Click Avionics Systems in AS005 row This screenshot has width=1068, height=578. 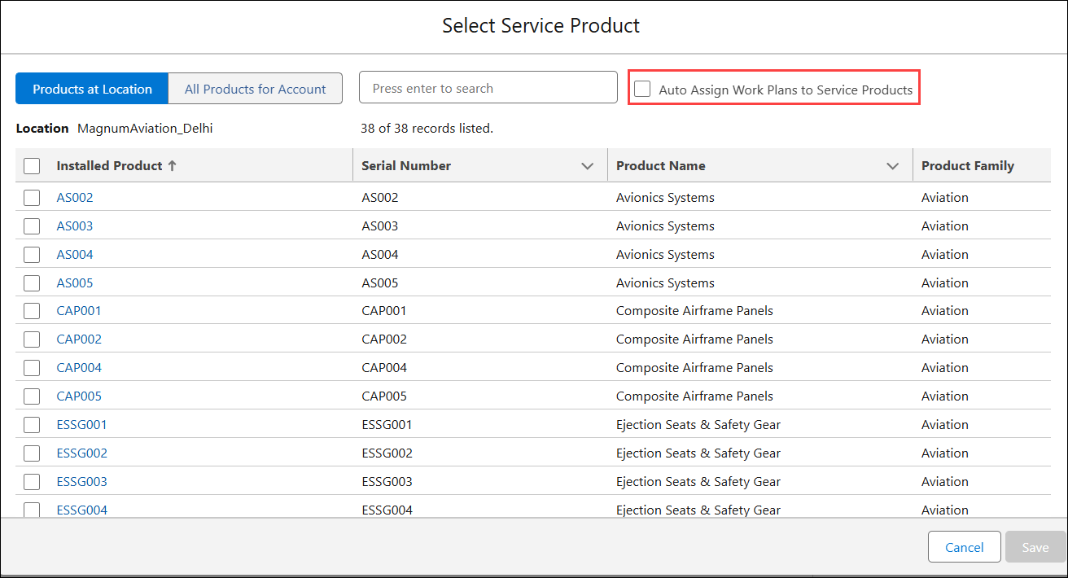[665, 282]
